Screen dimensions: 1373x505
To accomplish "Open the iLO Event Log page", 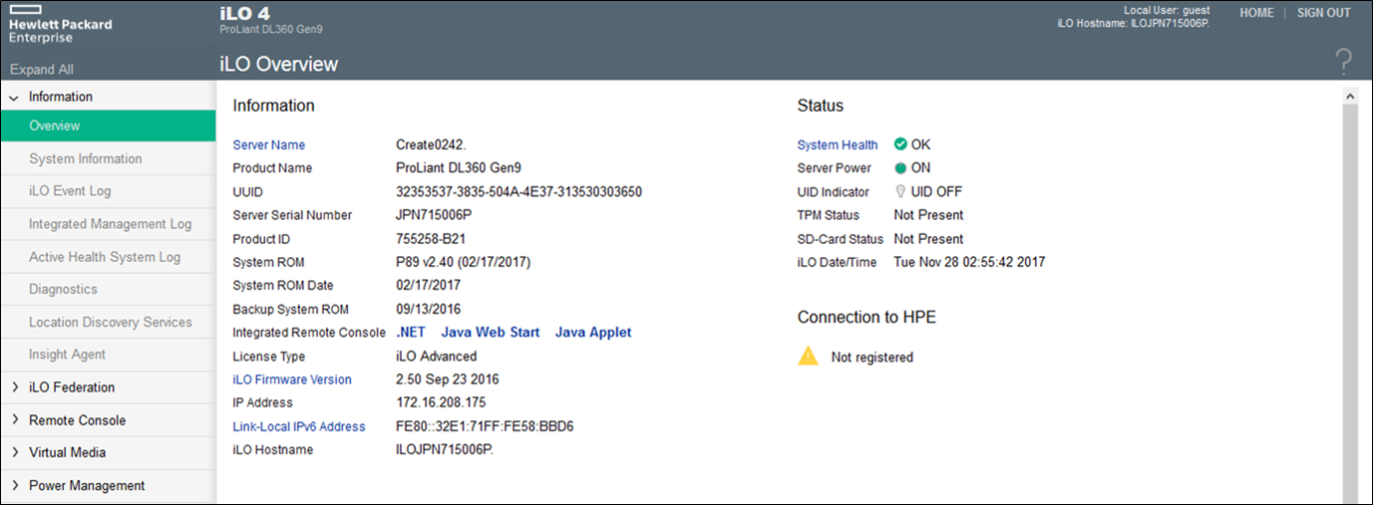I will (70, 191).
